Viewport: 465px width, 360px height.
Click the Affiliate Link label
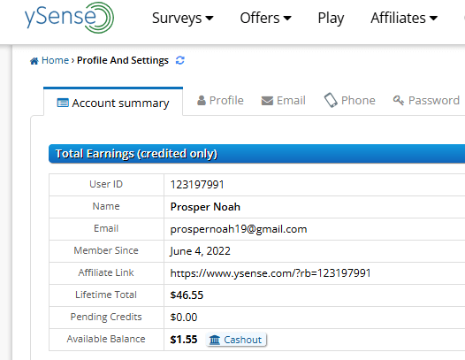(x=106, y=272)
